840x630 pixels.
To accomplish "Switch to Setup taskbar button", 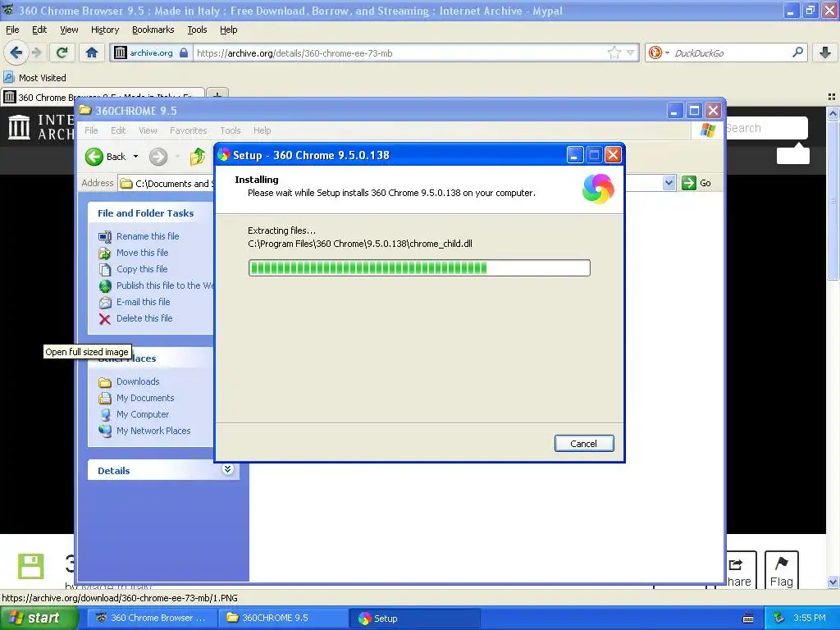I will point(414,618).
